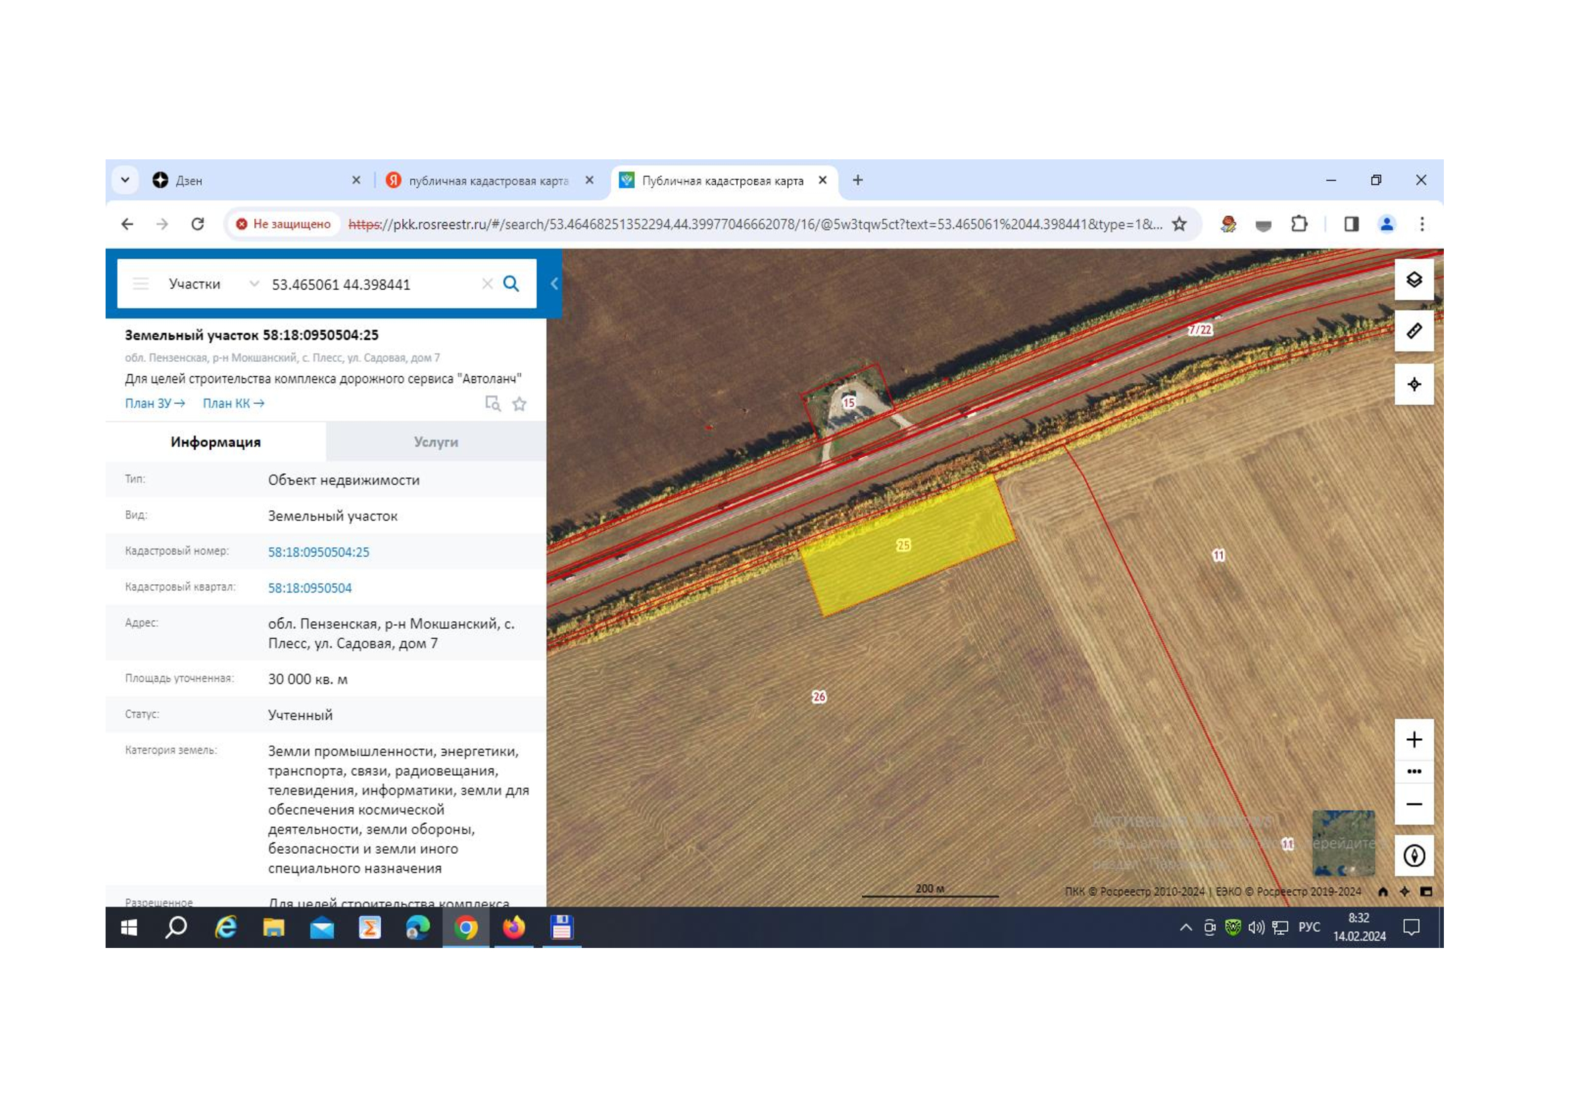Open cadastral quarter 58:18:0950504 link
Screen dimensions: 1573x1112
coord(309,588)
